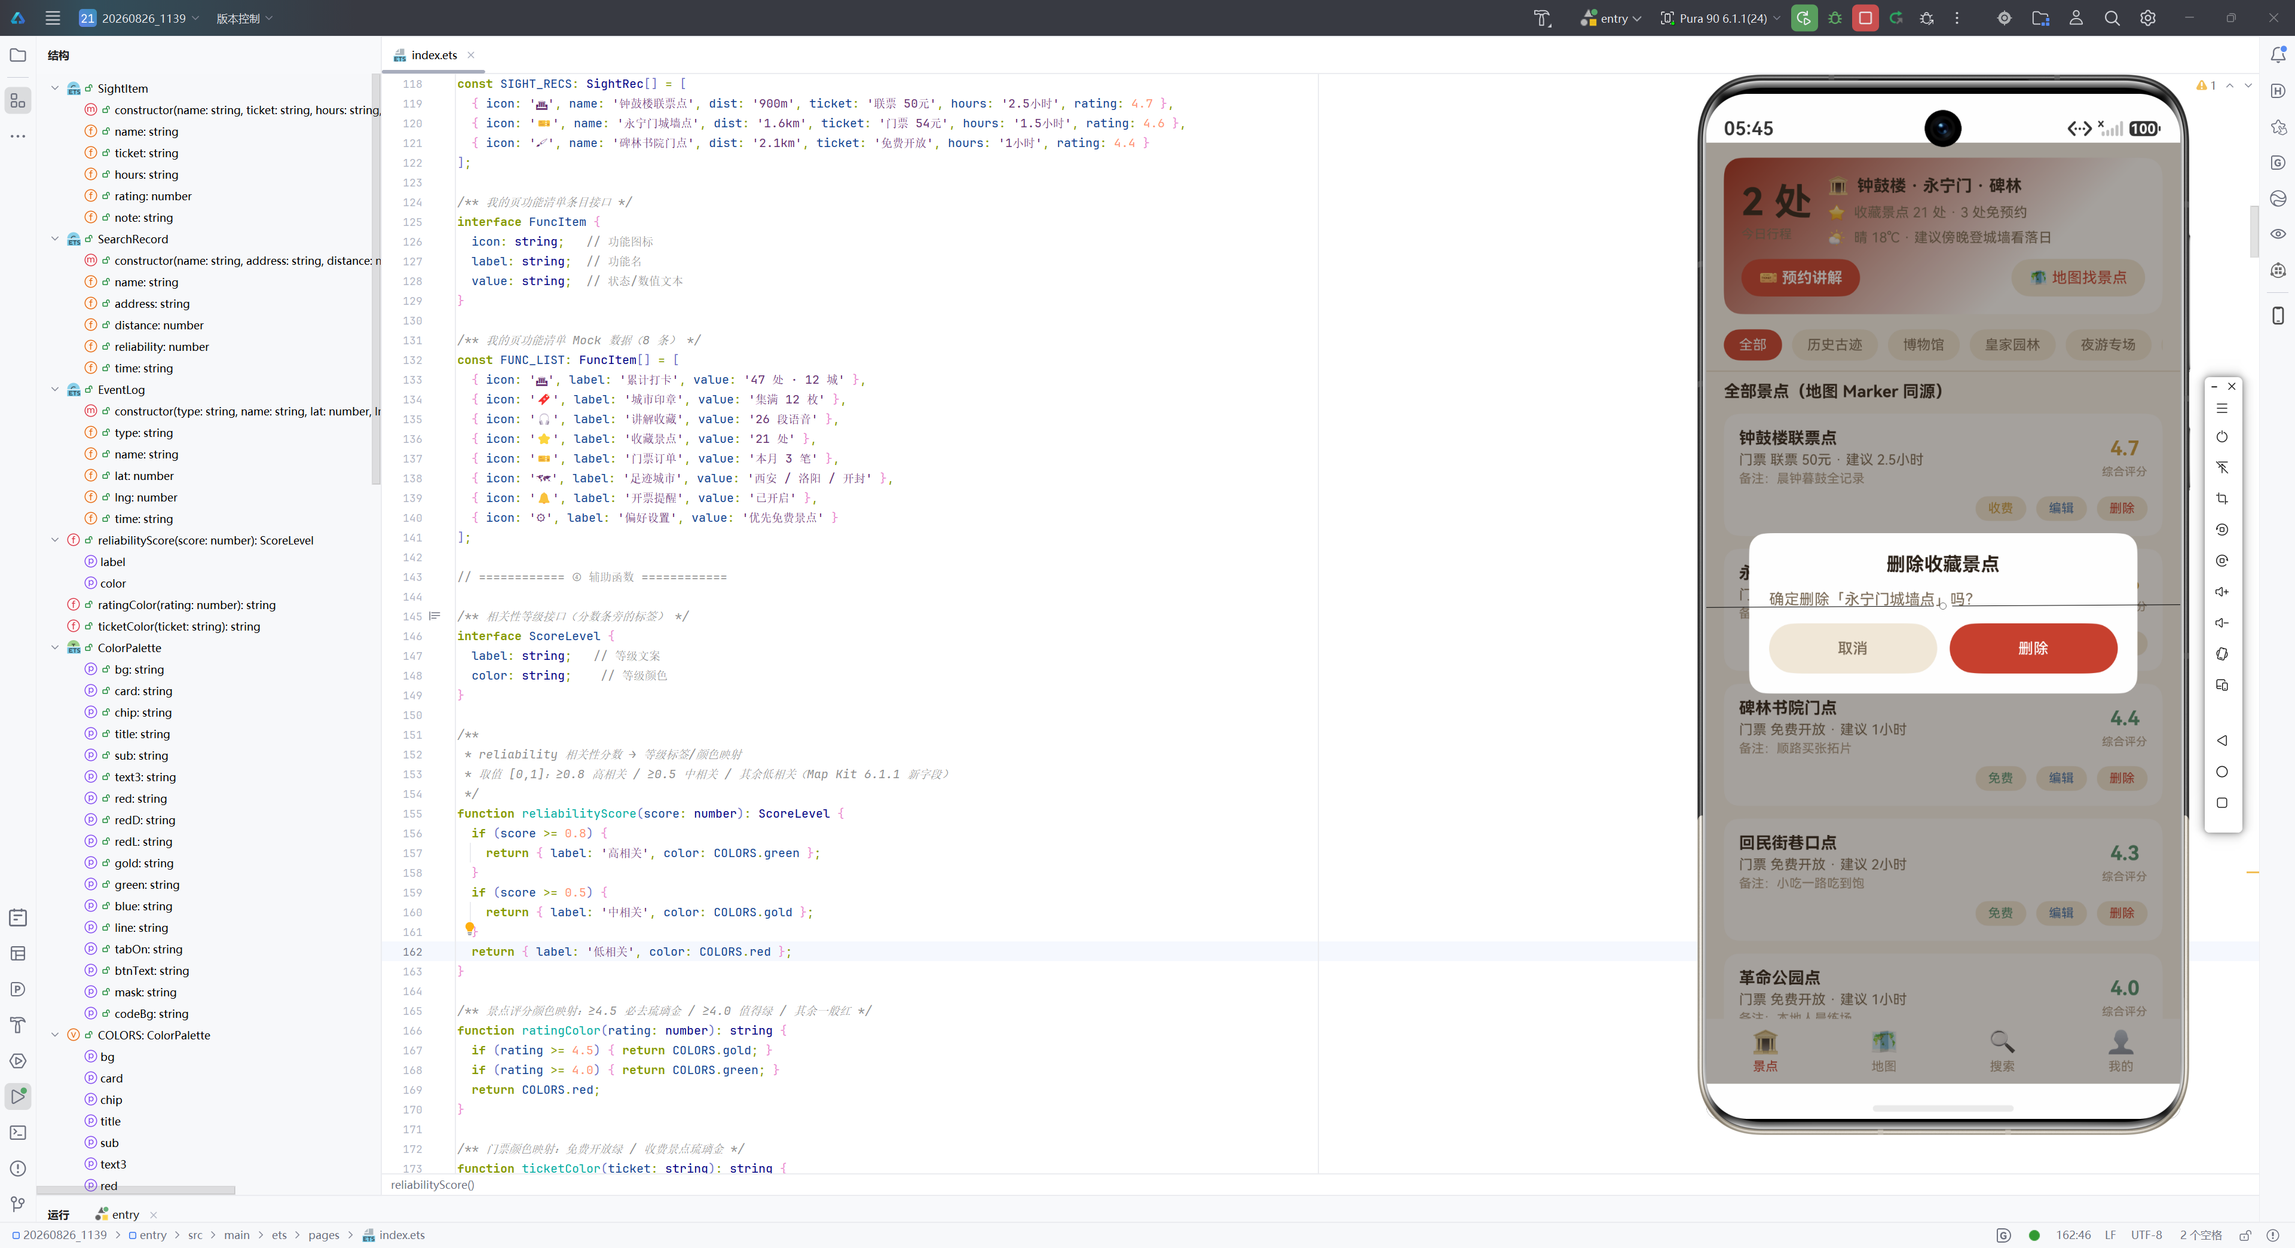Collapse the reliabilityScore function node
Screen dimensions: 2295x1248
click(54, 540)
